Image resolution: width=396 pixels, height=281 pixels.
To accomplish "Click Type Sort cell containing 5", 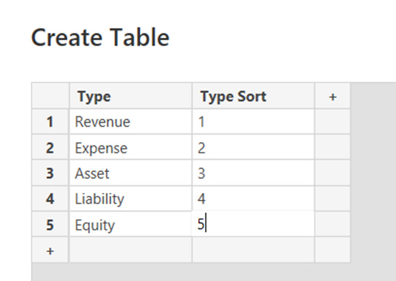I will pos(253,224).
